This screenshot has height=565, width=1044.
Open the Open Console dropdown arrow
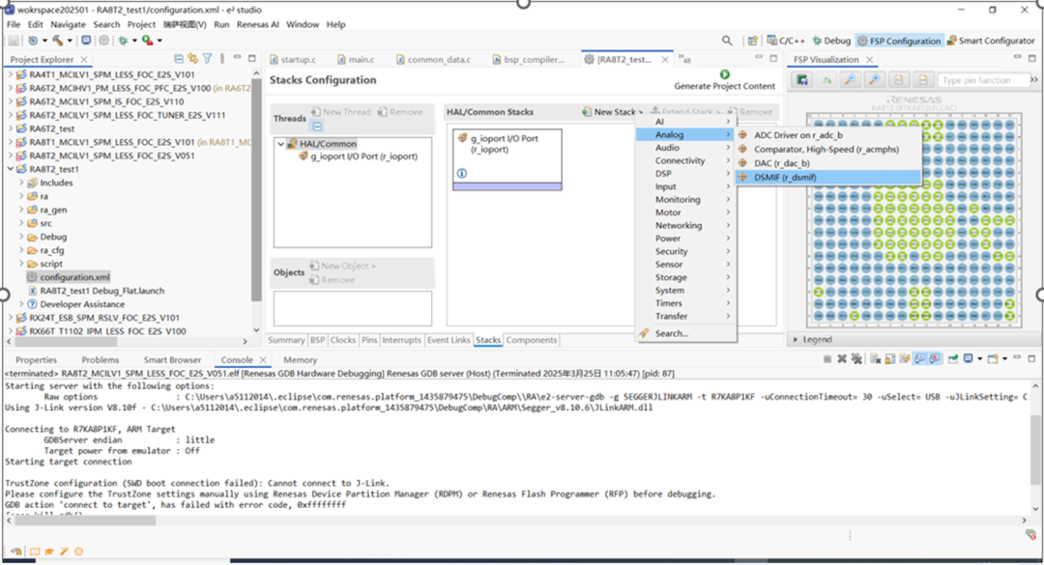1004,359
